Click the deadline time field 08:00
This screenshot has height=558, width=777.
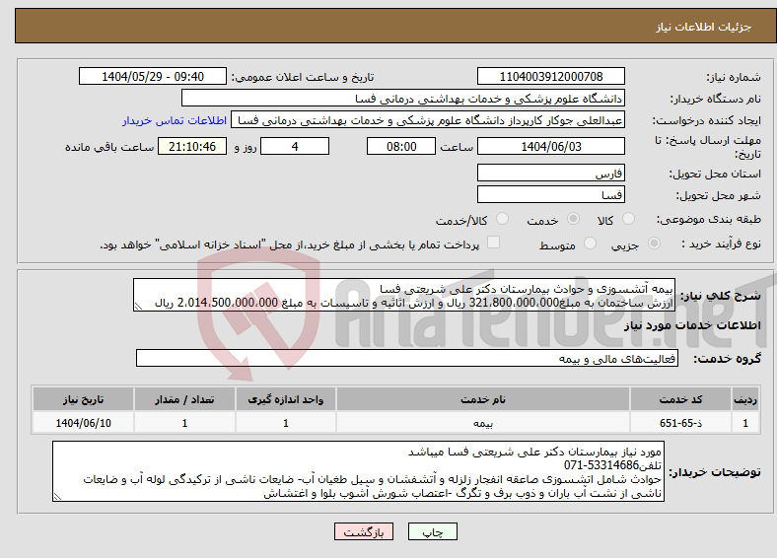pyautogui.click(x=401, y=146)
